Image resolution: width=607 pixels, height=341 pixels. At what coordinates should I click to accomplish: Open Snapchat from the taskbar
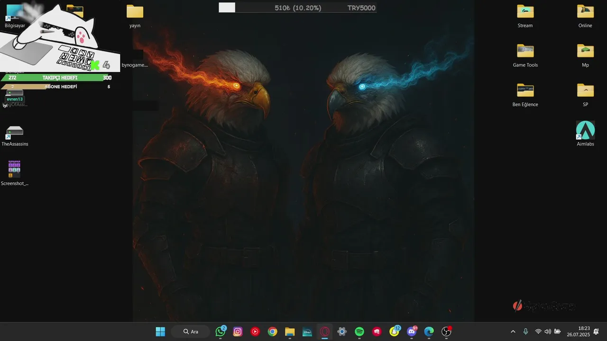pos(395,332)
